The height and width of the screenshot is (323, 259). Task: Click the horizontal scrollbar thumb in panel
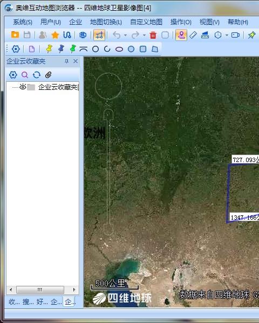[40, 290]
